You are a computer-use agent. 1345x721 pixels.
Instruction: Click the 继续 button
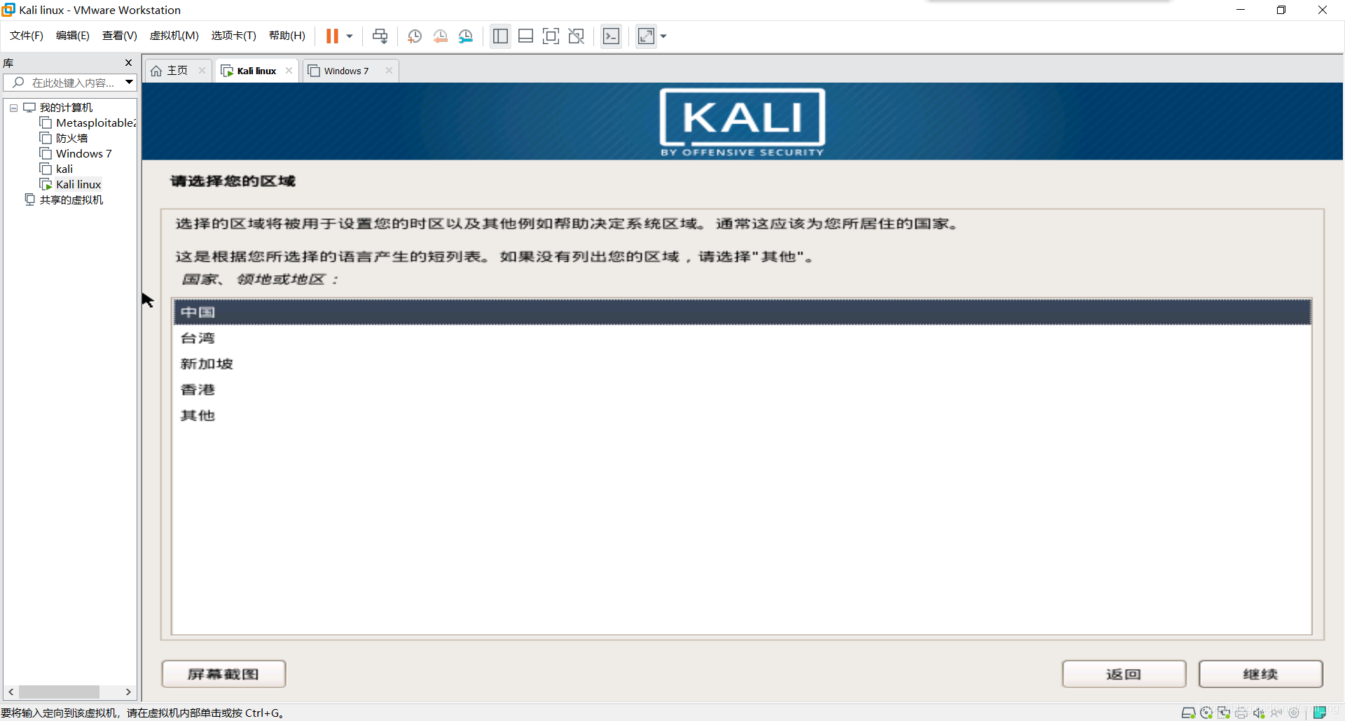pyautogui.click(x=1260, y=673)
